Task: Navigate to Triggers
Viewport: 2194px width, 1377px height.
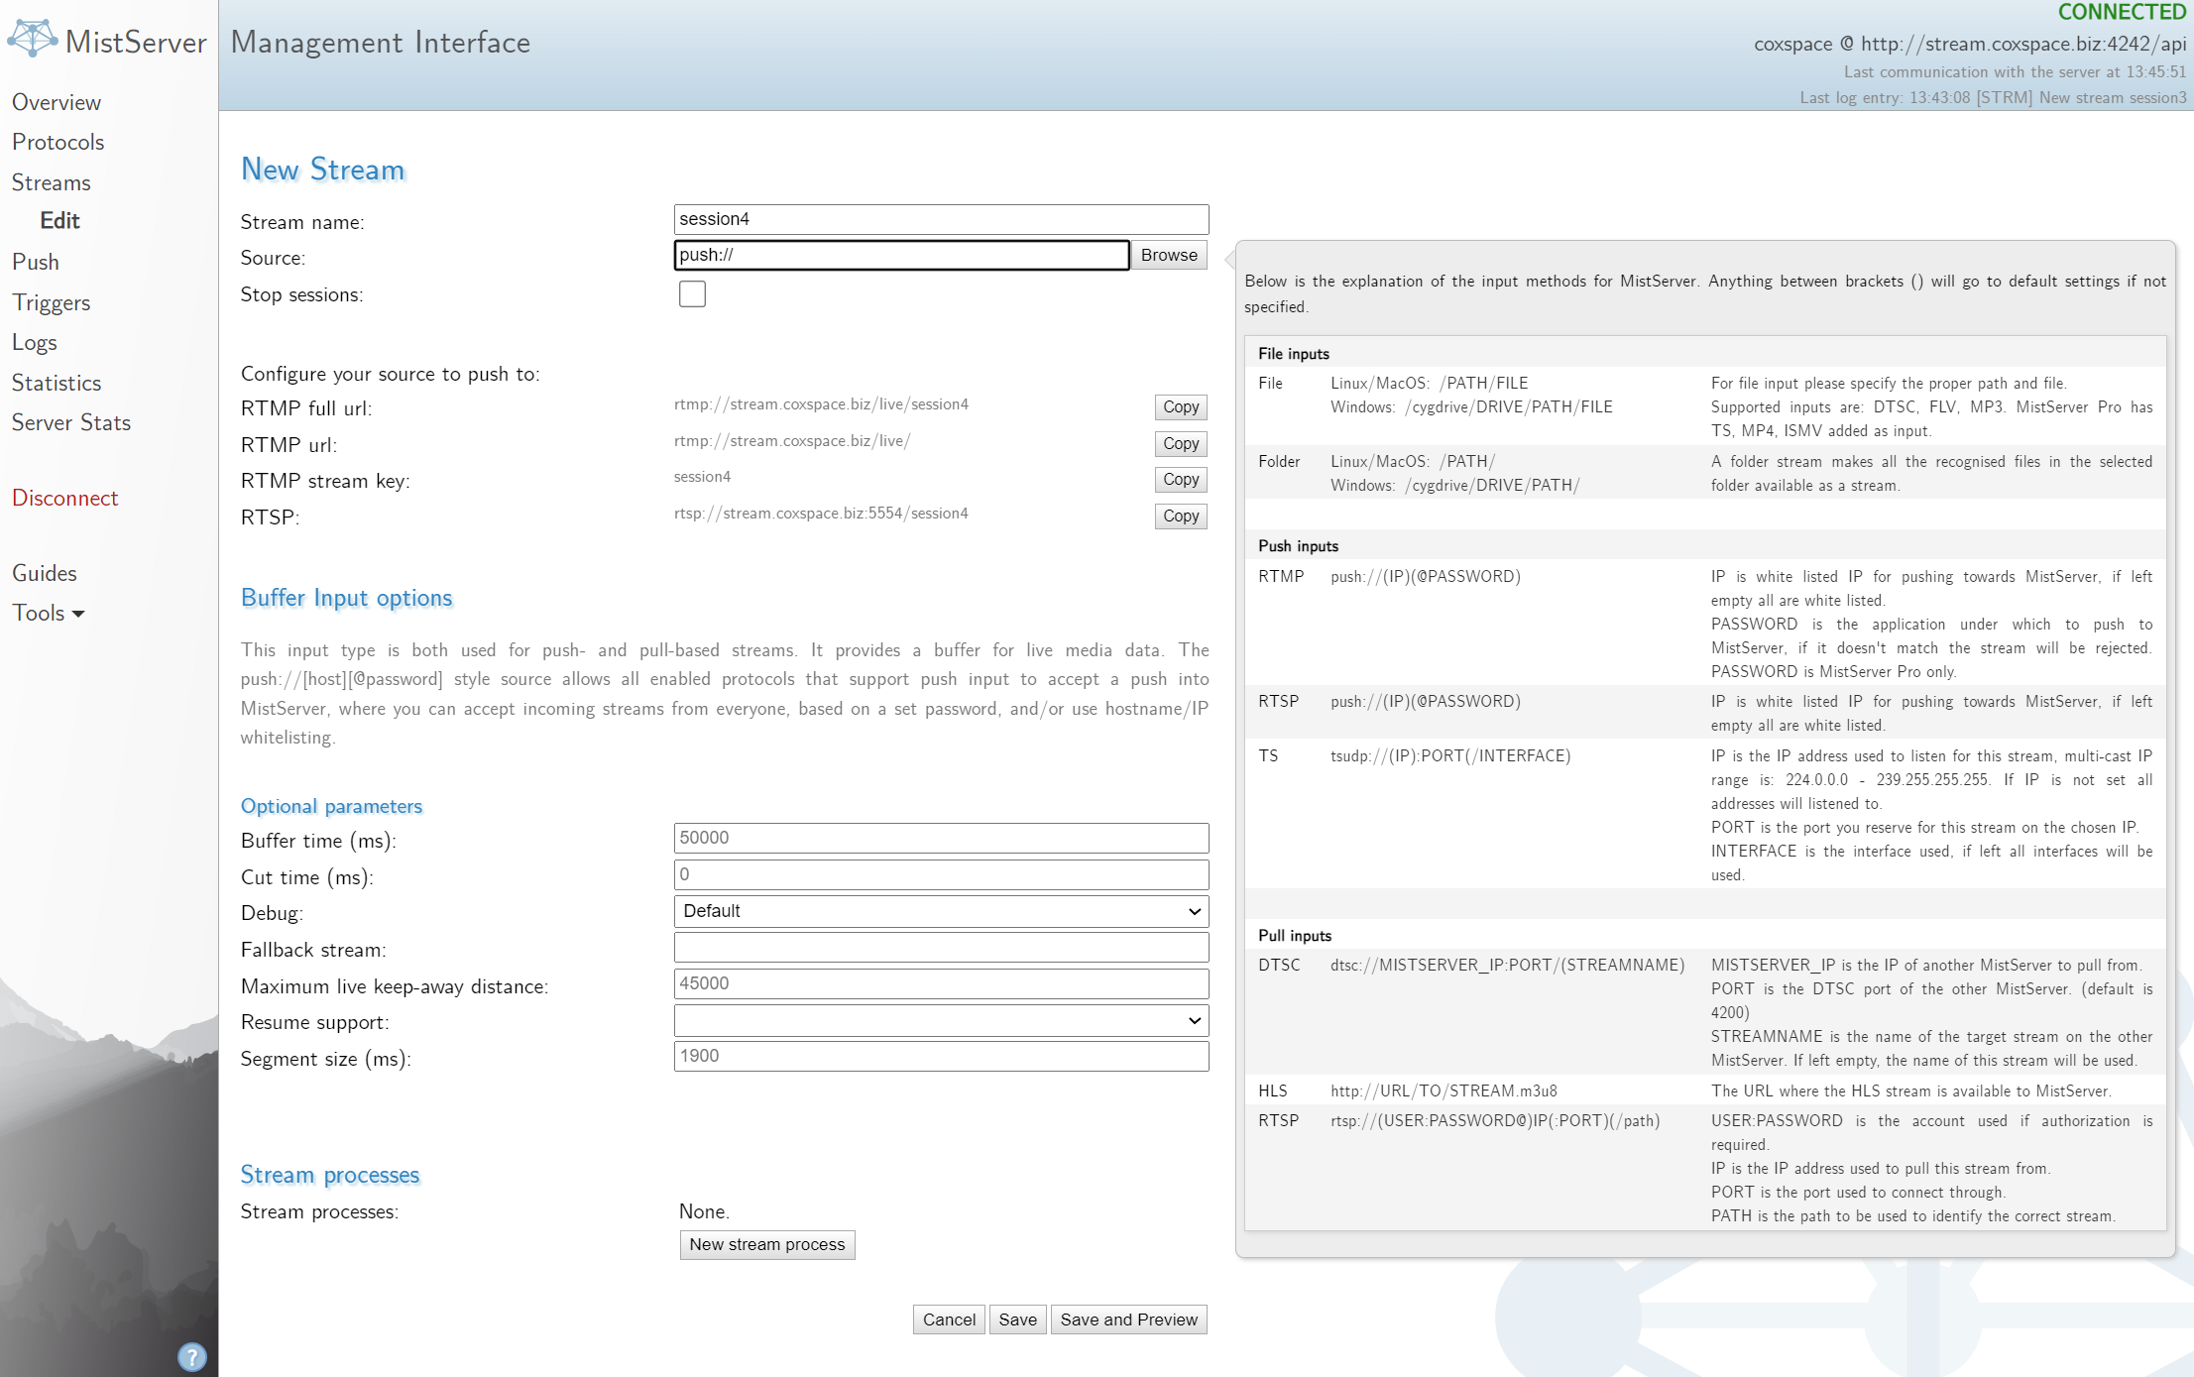Action: pyautogui.click(x=52, y=302)
